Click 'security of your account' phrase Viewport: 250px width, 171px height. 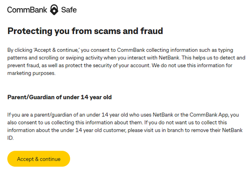pyautogui.click(x=122, y=65)
